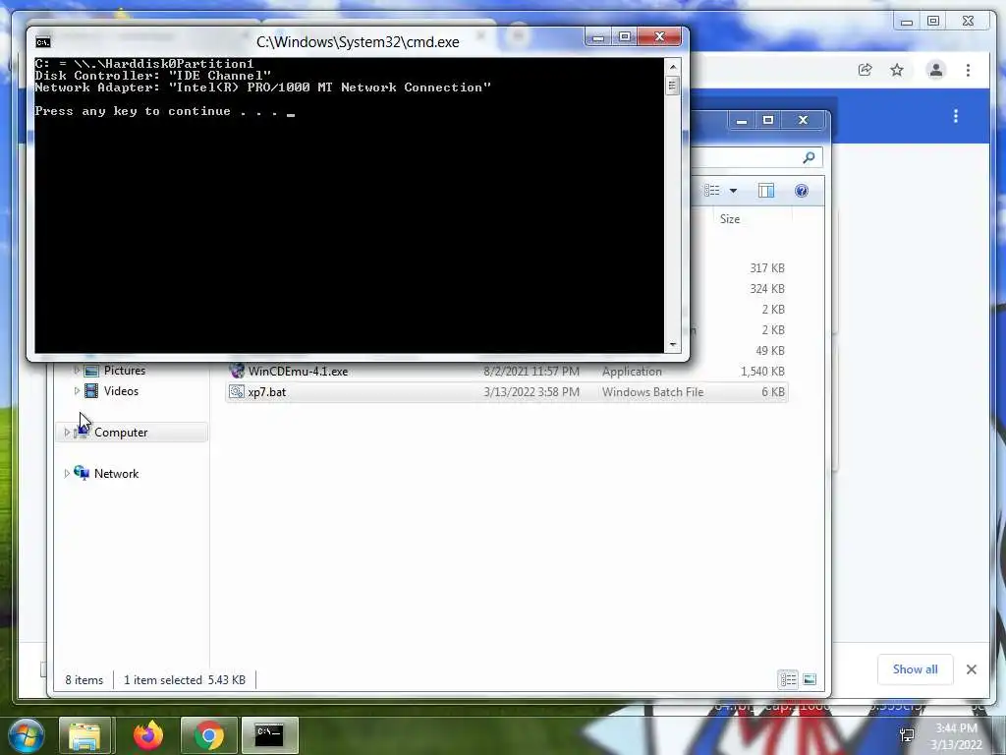Viewport: 1006px width, 755px height.
Task: Click the cmd scrollbar up arrow
Action: click(x=672, y=66)
